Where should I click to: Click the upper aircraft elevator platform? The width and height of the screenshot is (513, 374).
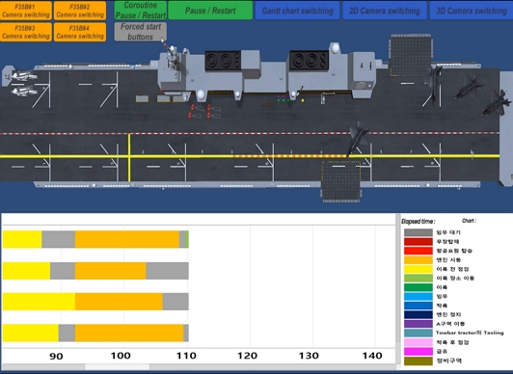[x=410, y=55]
